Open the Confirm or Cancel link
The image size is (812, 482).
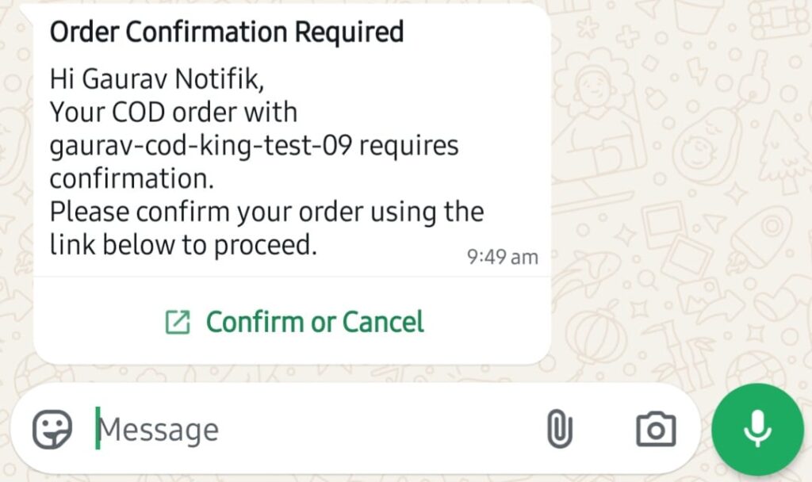coord(314,322)
